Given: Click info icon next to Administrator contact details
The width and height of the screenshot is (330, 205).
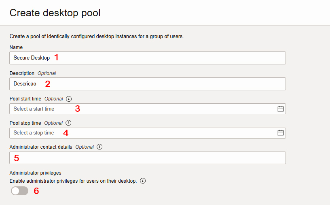Looking at the screenshot, I should tap(99, 147).
